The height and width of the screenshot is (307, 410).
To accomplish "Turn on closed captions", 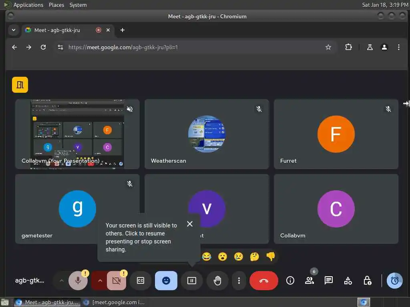I will (x=141, y=281).
